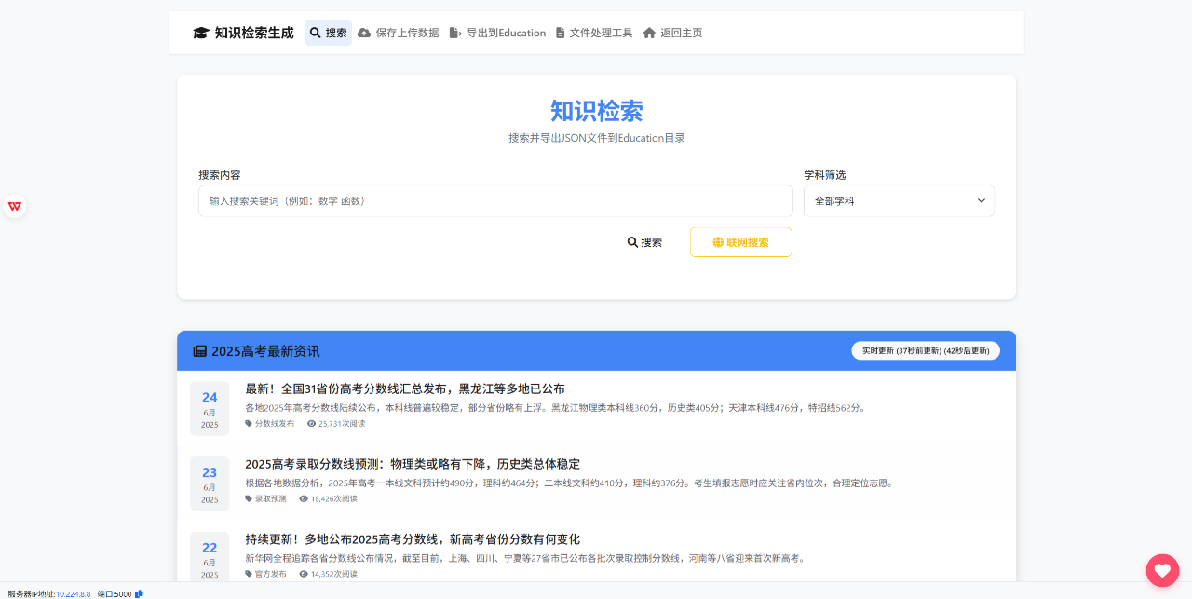Screen dimensions: 1192x599
Task: Click the eye icon next to 25,731次阅读
Action: pos(311,423)
